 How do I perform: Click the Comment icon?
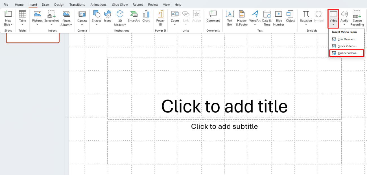point(213,14)
